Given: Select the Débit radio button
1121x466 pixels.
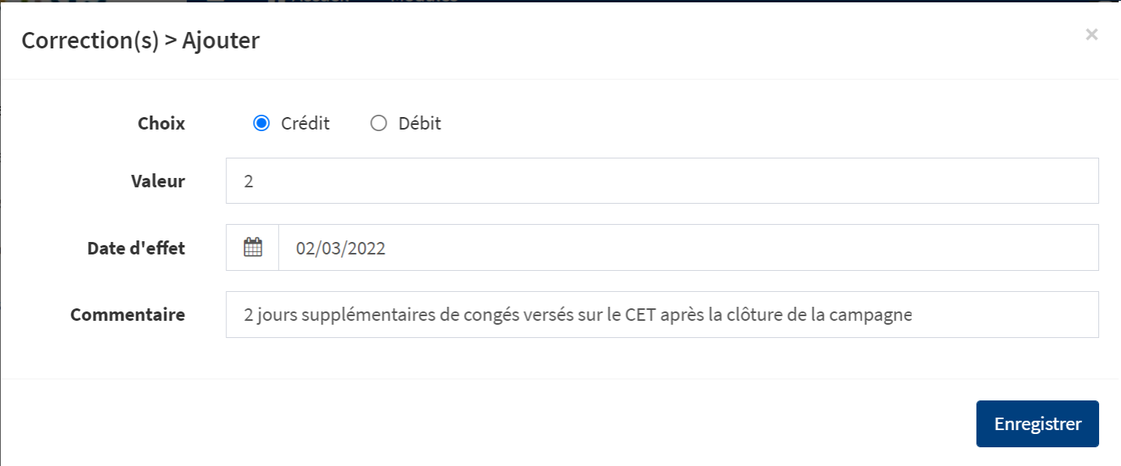Looking at the screenshot, I should [x=379, y=123].
